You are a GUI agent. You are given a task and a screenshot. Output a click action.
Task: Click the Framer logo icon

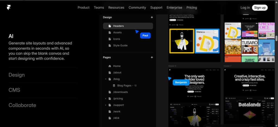tap(9, 7)
